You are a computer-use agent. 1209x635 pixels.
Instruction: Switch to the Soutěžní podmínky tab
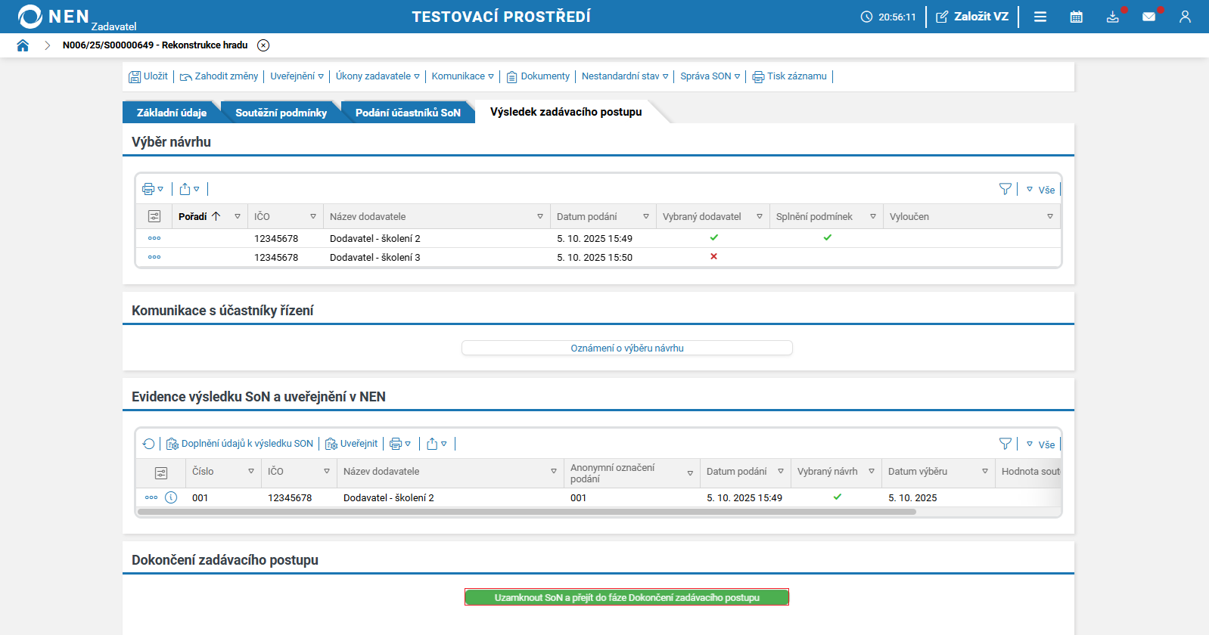coord(281,113)
